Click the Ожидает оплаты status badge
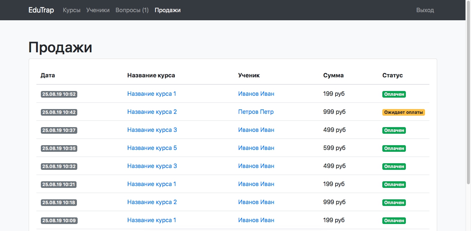Image resolution: width=471 pixels, height=231 pixels. coord(403,112)
